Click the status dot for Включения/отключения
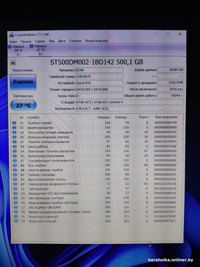The width and height of the screenshot is (200, 267). (15, 156)
